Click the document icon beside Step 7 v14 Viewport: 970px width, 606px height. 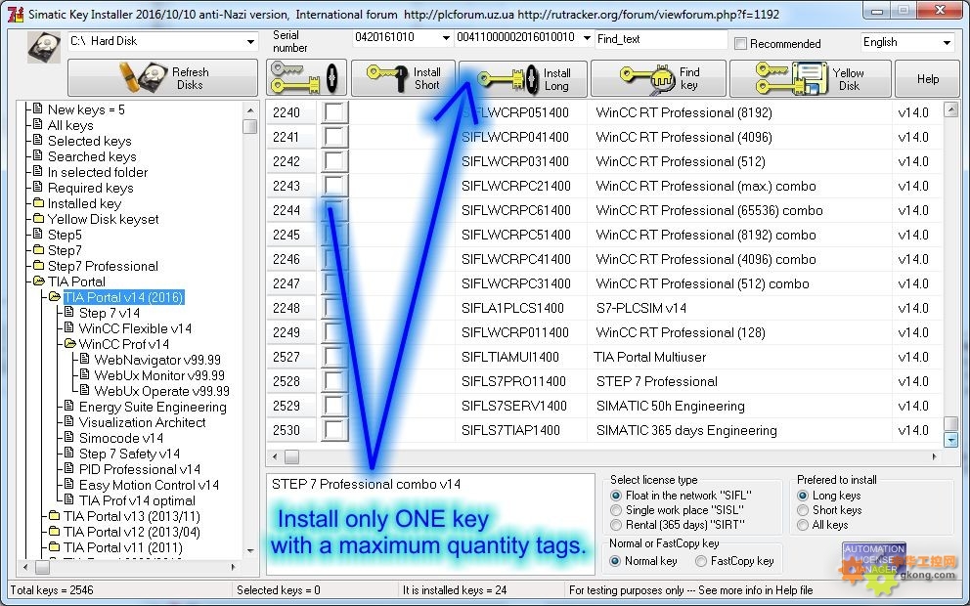click(69, 312)
